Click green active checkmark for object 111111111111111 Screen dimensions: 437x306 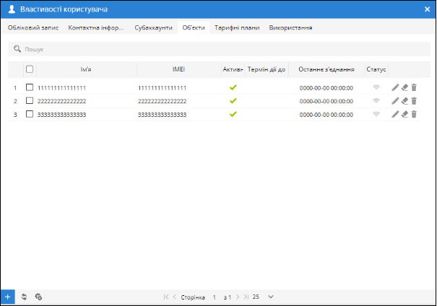[x=233, y=87]
